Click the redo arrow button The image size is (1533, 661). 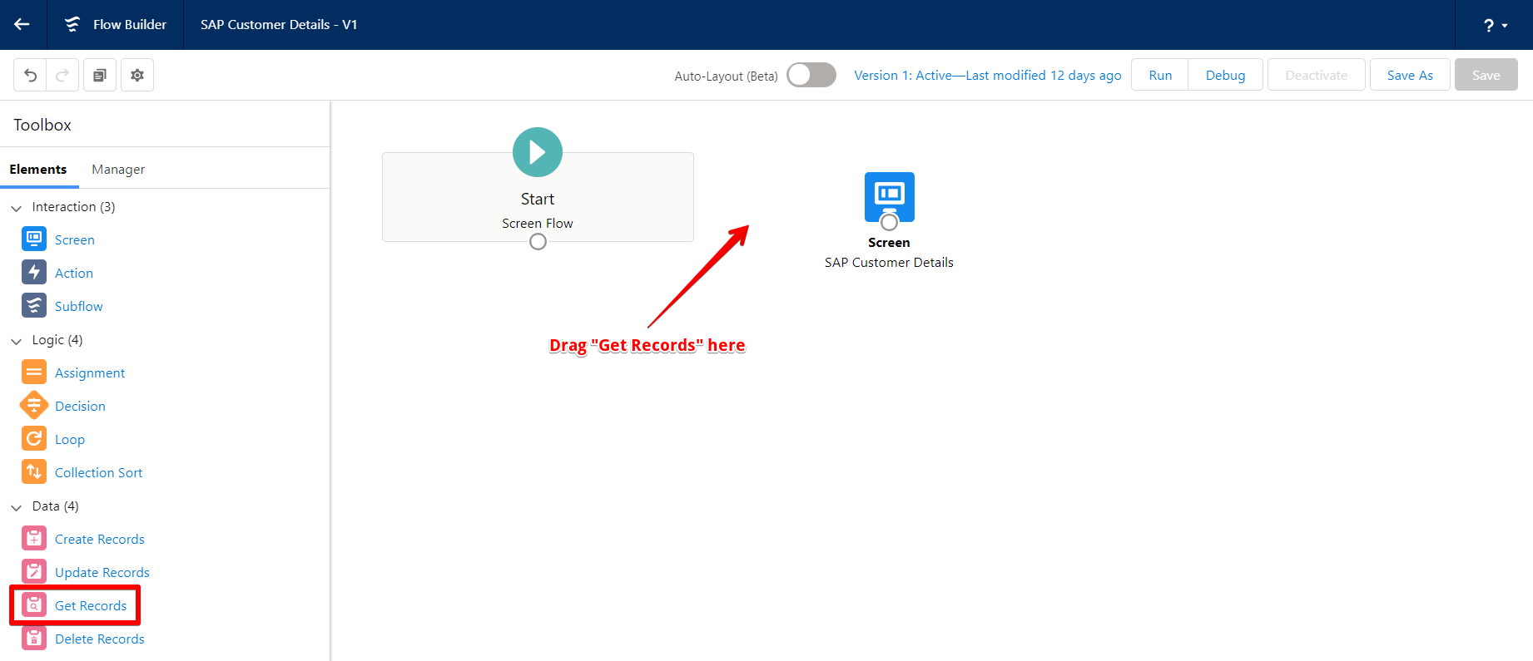tap(62, 75)
